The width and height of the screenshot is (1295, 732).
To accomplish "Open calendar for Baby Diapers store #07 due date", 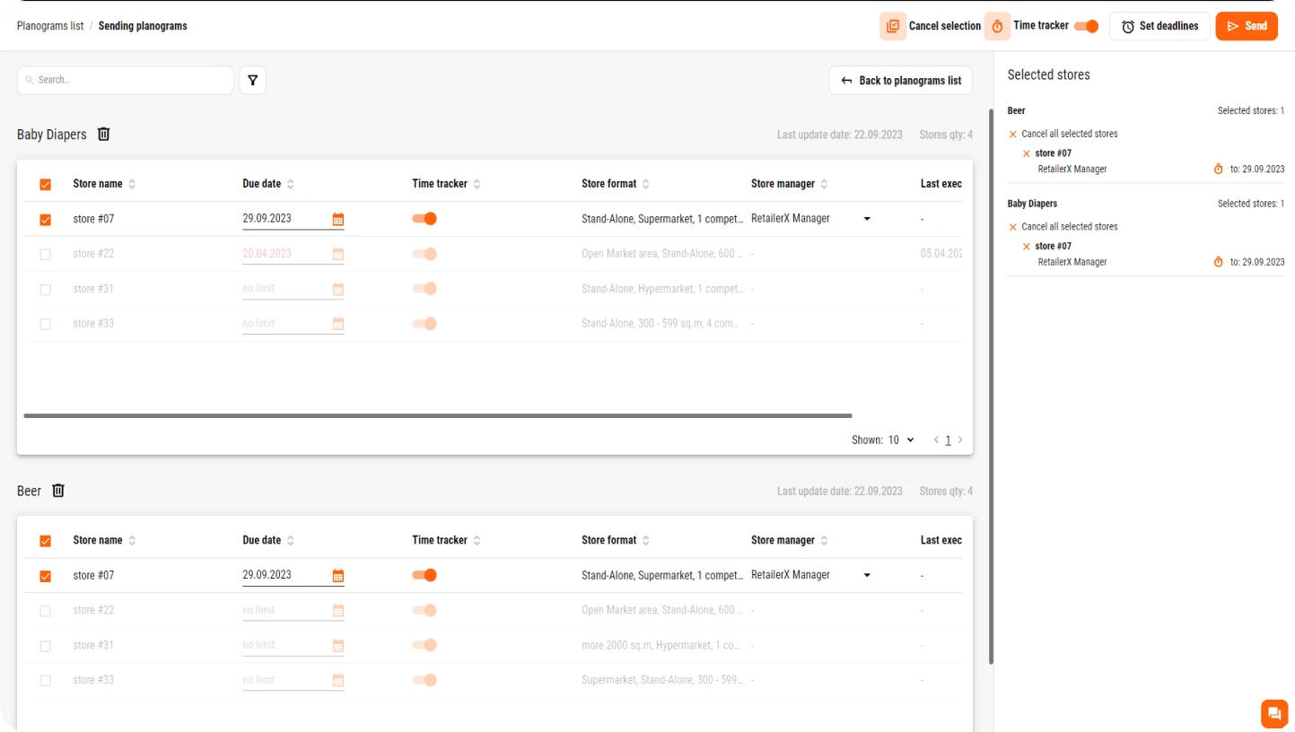I will click(338, 219).
